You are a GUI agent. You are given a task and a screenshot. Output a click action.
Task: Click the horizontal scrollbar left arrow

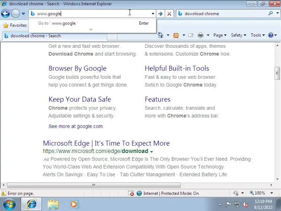(x=4, y=185)
